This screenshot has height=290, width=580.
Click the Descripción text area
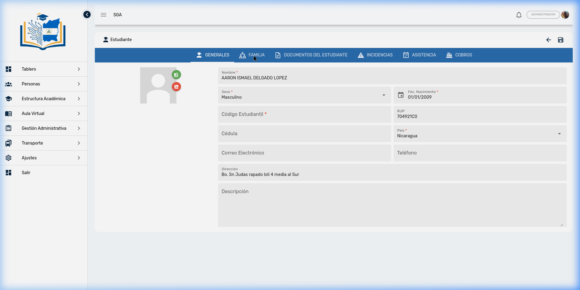click(x=392, y=205)
